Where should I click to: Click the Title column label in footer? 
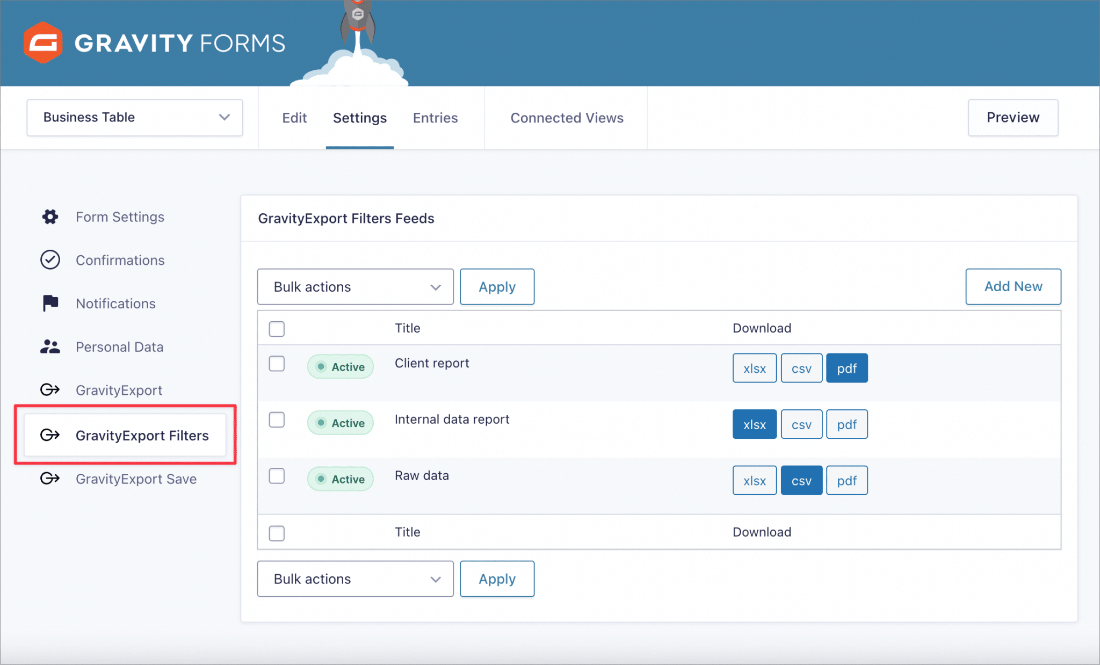point(407,532)
